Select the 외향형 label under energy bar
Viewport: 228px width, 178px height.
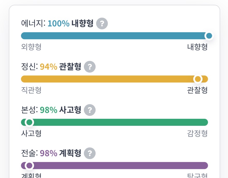tap(31, 47)
